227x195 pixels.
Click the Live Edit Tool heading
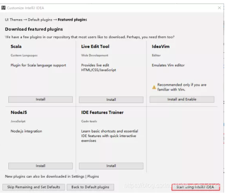pyautogui.click(x=95, y=47)
